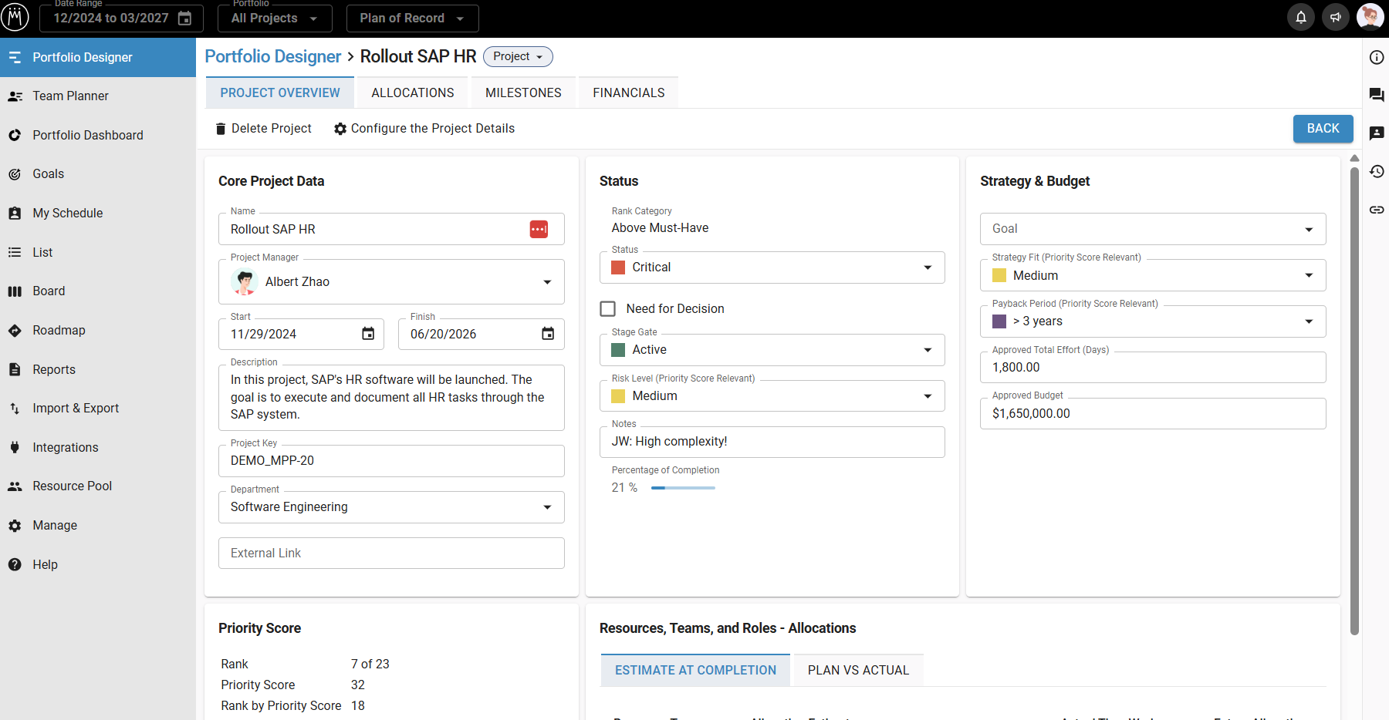Image resolution: width=1389 pixels, height=720 pixels.
Task: Open the date range calendar icon
Action: (x=185, y=19)
